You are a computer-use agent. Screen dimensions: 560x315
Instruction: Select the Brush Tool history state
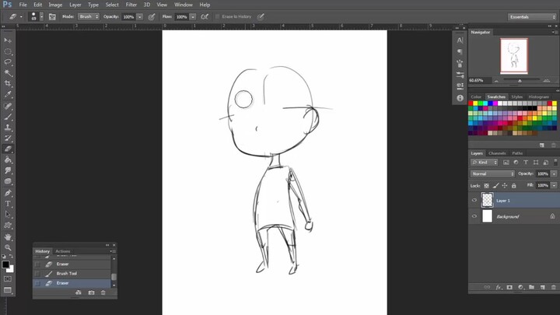72,274
